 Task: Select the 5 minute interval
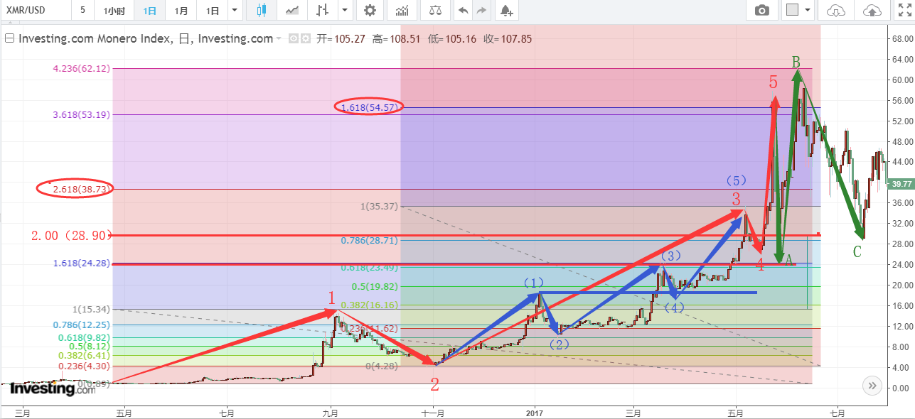[83, 11]
